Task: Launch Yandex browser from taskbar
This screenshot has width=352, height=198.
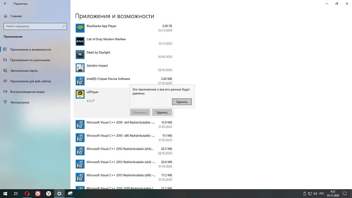Action: (48, 194)
